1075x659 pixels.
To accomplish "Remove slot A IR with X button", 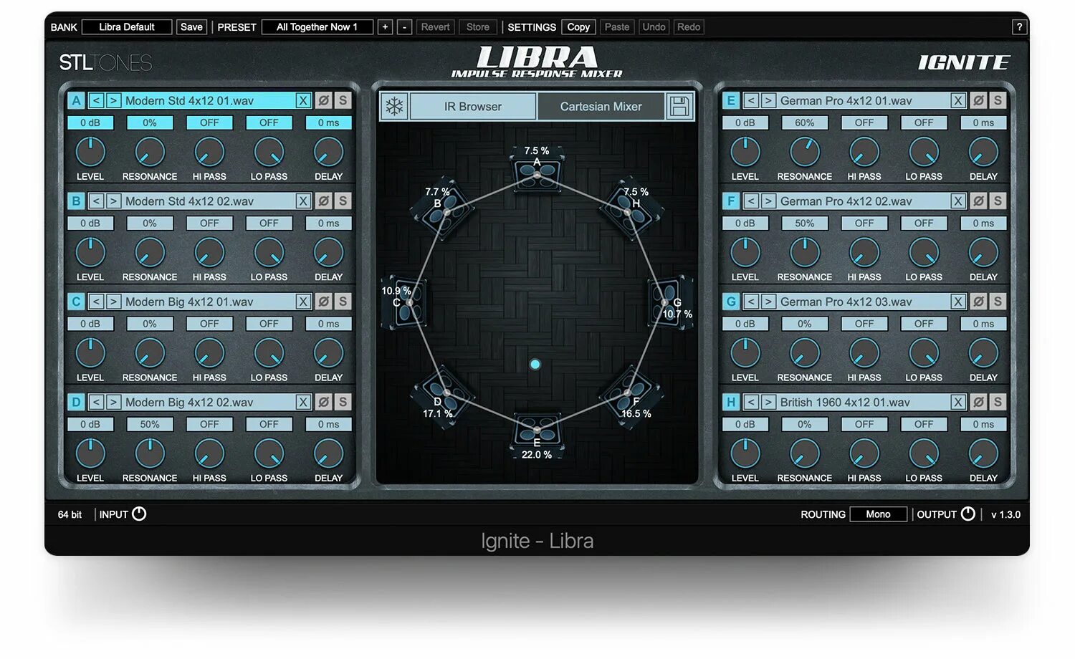I will [x=303, y=101].
